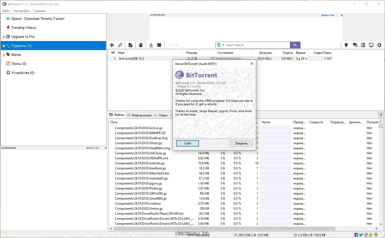Click the speedometer icon beside Speed entry
The image size is (385, 238).
point(8,19)
